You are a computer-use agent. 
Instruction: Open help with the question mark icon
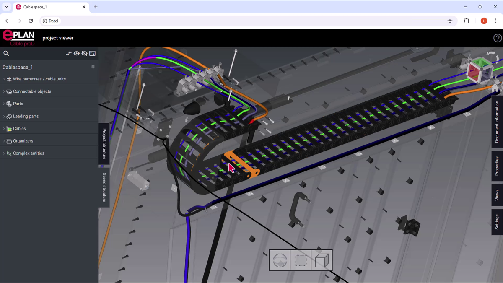497,38
